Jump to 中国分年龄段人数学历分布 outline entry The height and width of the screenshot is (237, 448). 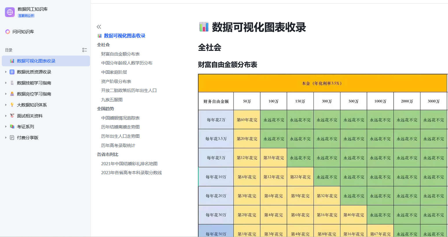[127, 63]
